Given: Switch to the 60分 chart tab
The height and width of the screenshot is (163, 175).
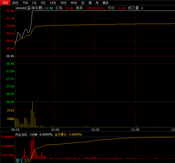Looking at the screenshot, I should tap(74, 3).
